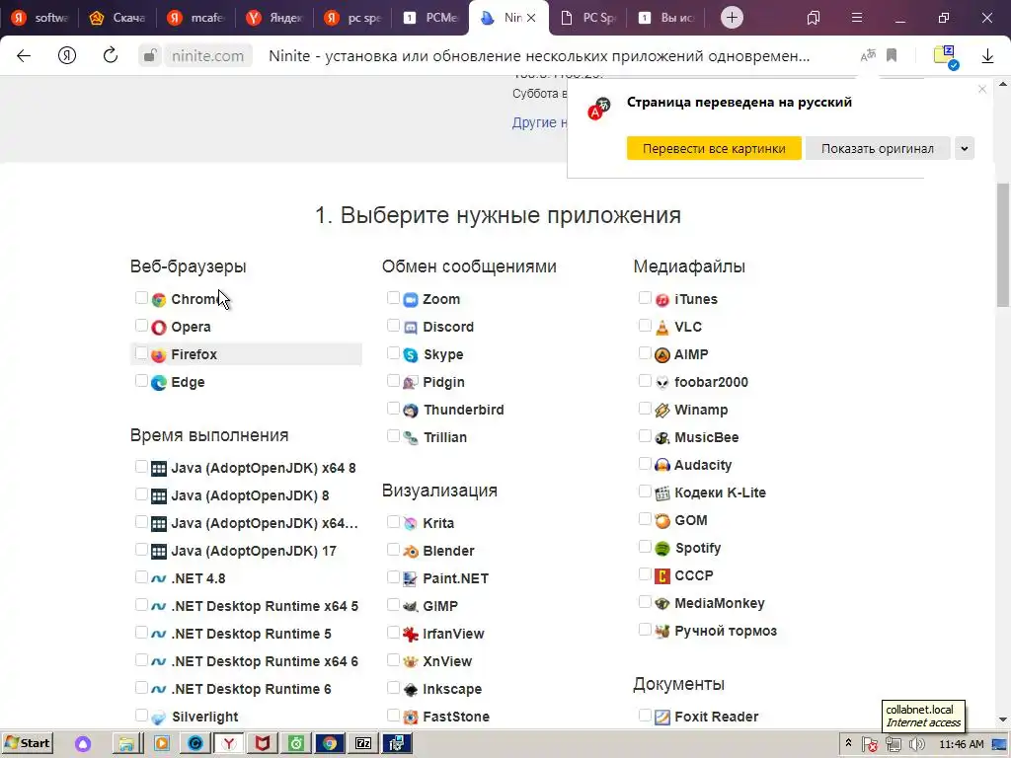Screen dimensions: 1011x758
Task: Click the Edge logo icon
Action: [159, 383]
